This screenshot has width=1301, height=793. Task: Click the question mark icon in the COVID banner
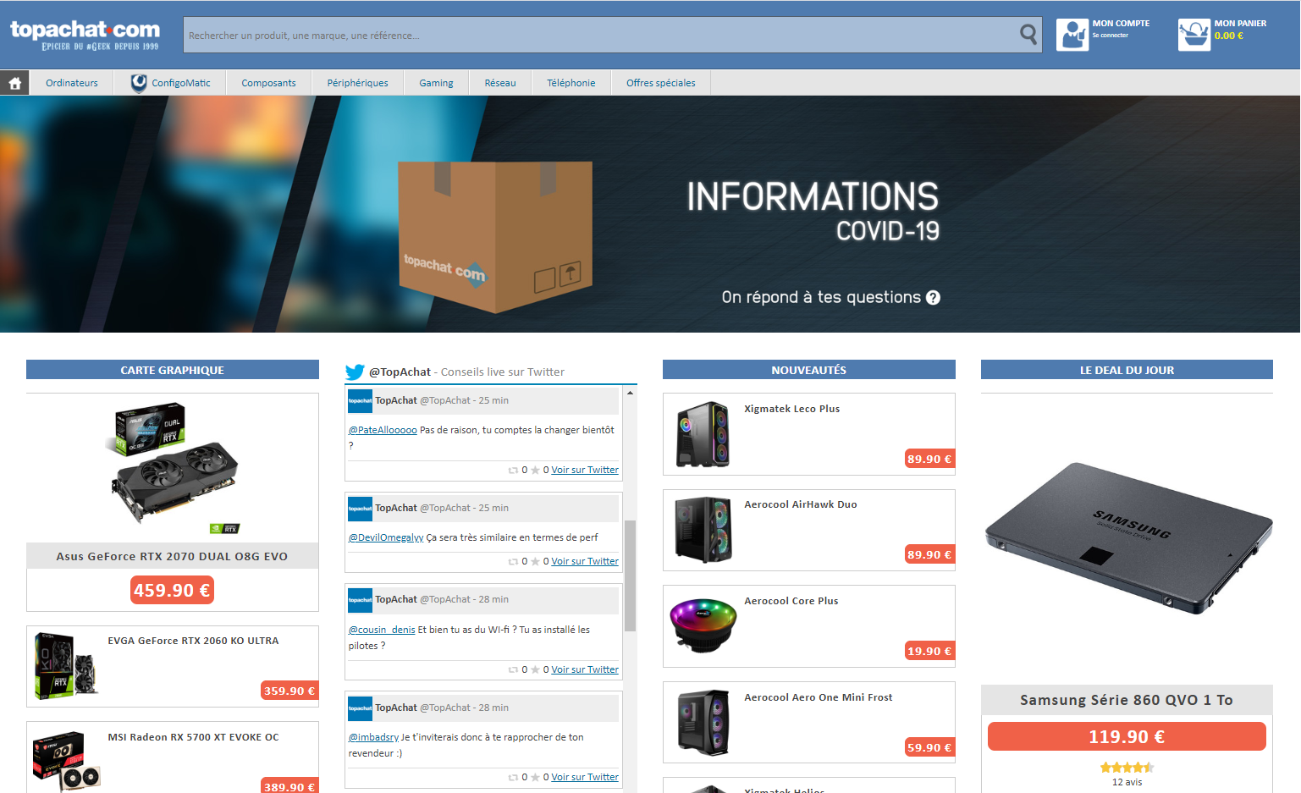click(x=933, y=297)
